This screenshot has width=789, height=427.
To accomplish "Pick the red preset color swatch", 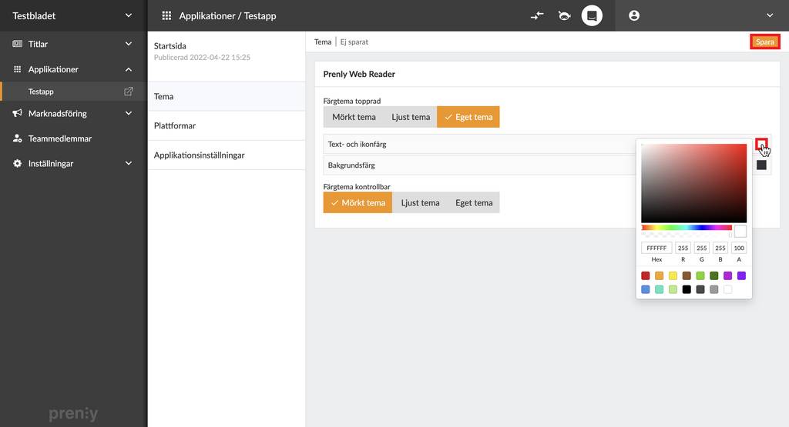I will pyautogui.click(x=646, y=275).
